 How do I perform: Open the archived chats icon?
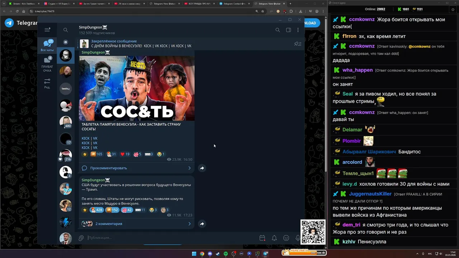pos(66,42)
